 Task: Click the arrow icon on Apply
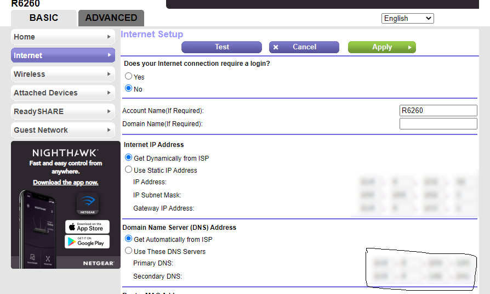coord(409,48)
